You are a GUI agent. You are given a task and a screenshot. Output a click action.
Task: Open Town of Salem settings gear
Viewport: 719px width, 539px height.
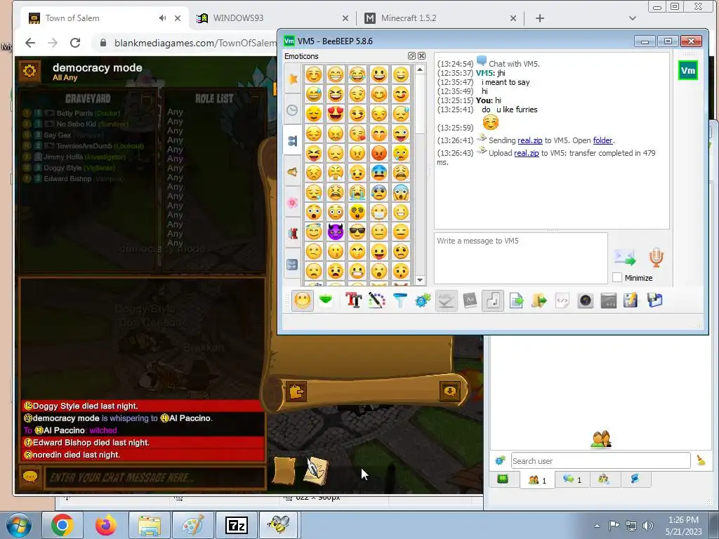29,71
